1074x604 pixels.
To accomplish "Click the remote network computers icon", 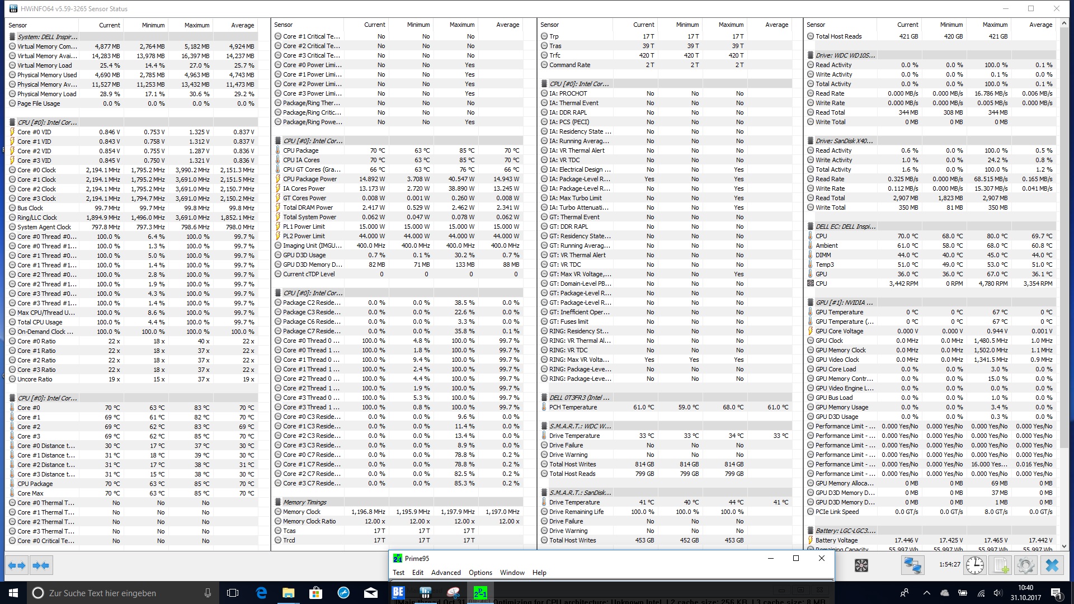I will [912, 565].
